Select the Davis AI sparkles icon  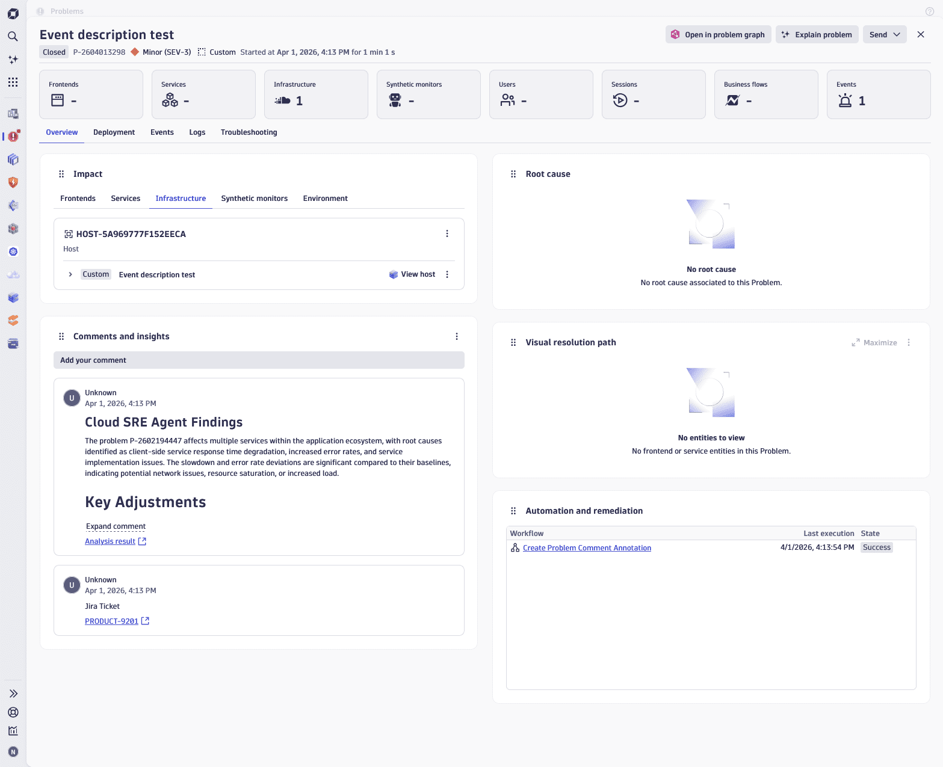13,59
